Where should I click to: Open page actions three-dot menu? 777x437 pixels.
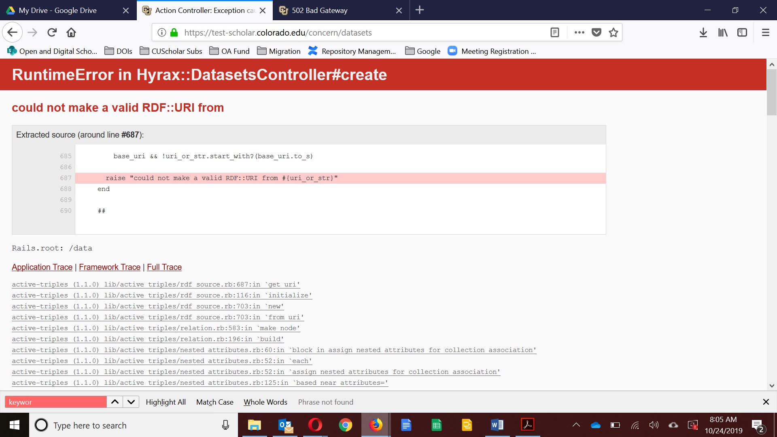(580, 32)
